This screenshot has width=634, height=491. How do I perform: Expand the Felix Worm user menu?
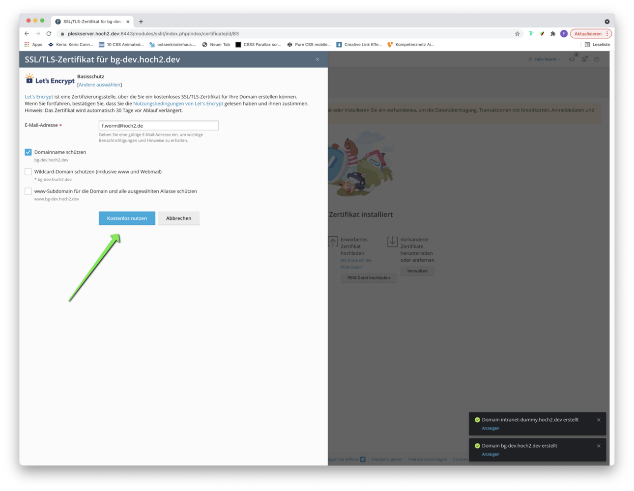(545, 59)
